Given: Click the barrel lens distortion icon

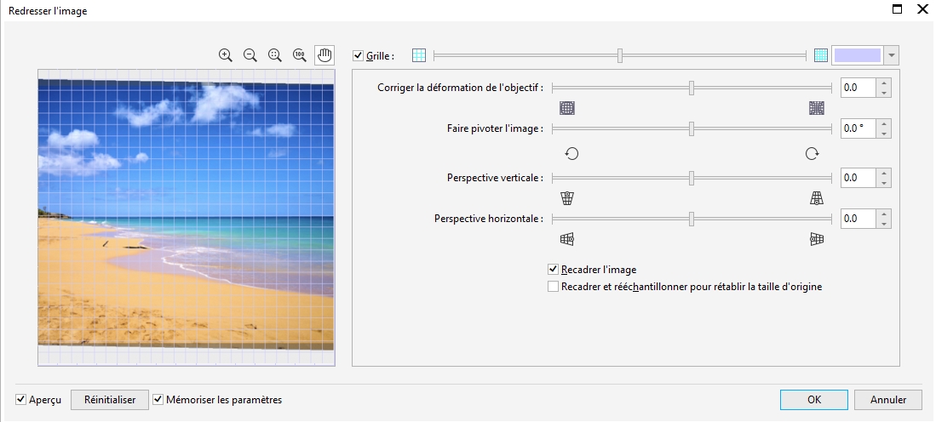Looking at the screenshot, I should click(x=567, y=108).
